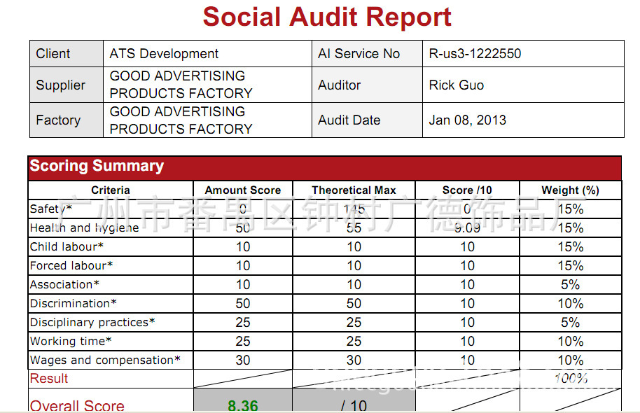Select the Theoretical Max column header
The image size is (640, 413).
354,190
